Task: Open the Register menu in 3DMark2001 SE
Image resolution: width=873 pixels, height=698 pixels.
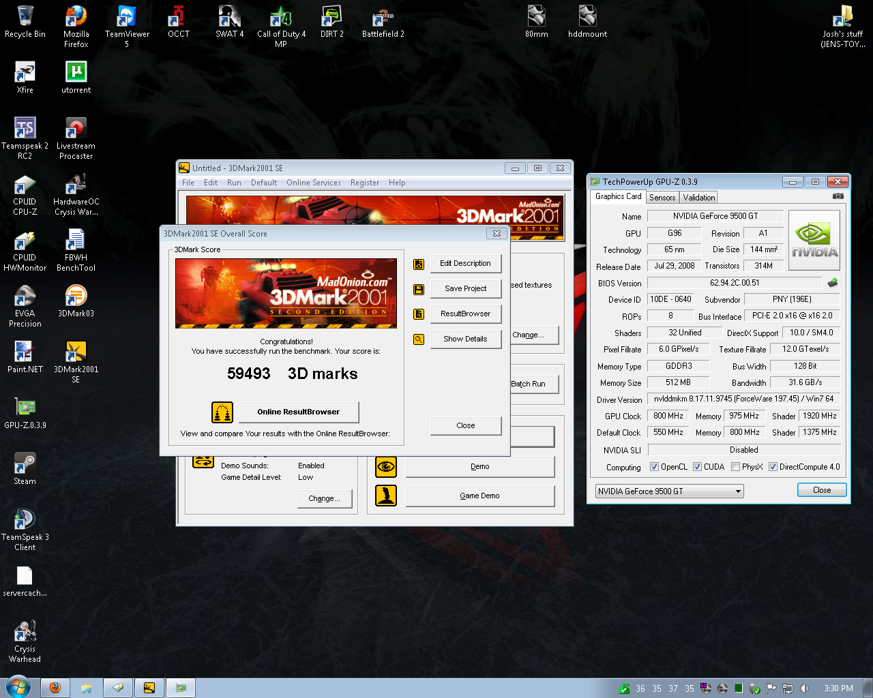Action: (x=365, y=183)
